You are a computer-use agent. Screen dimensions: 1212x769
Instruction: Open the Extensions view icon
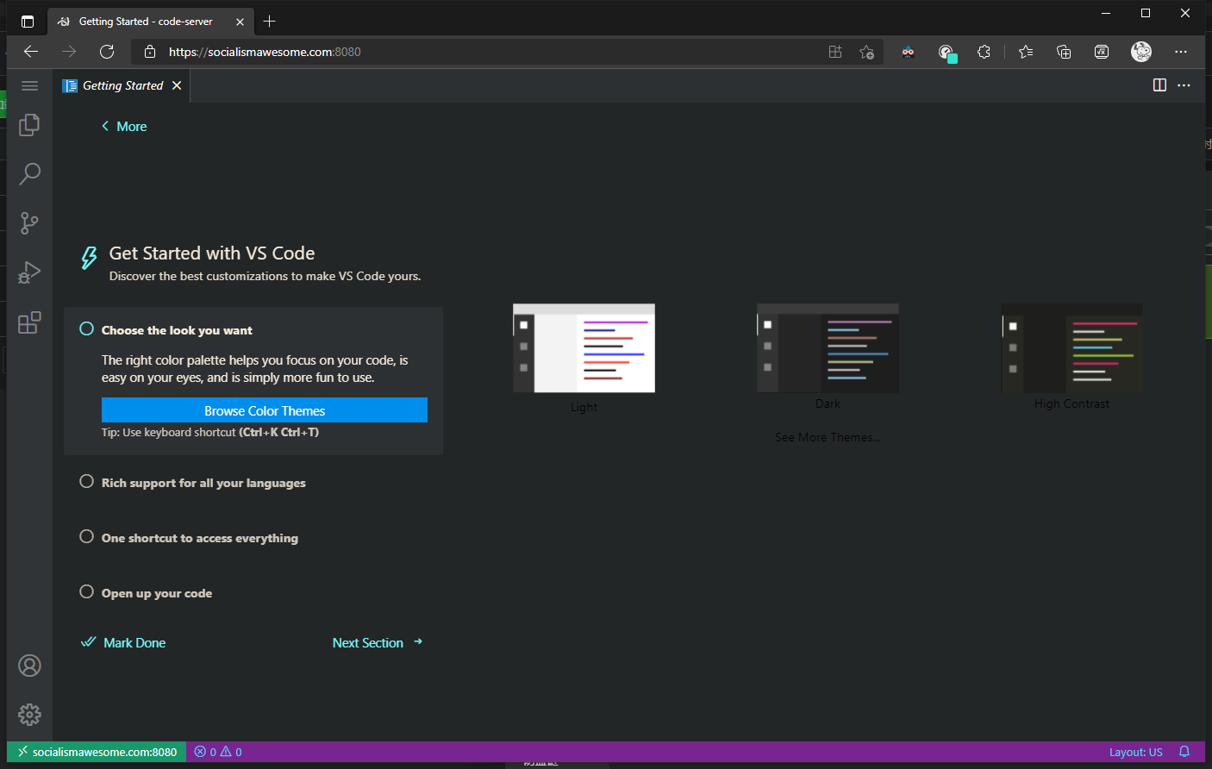[x=29, y=322]
